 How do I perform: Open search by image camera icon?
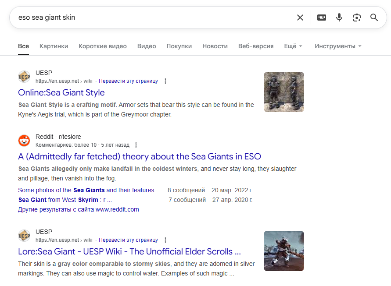(x=357, y=18)
